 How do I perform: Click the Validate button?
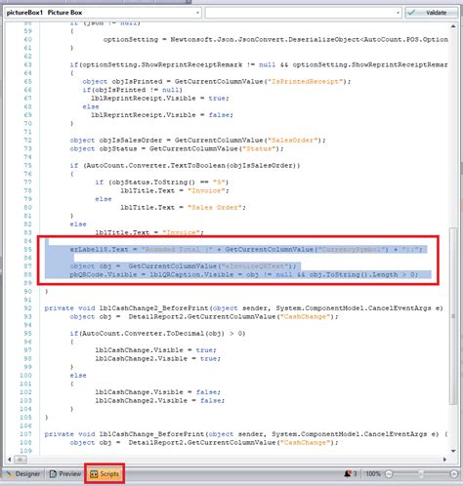click(x=431, y=13)
